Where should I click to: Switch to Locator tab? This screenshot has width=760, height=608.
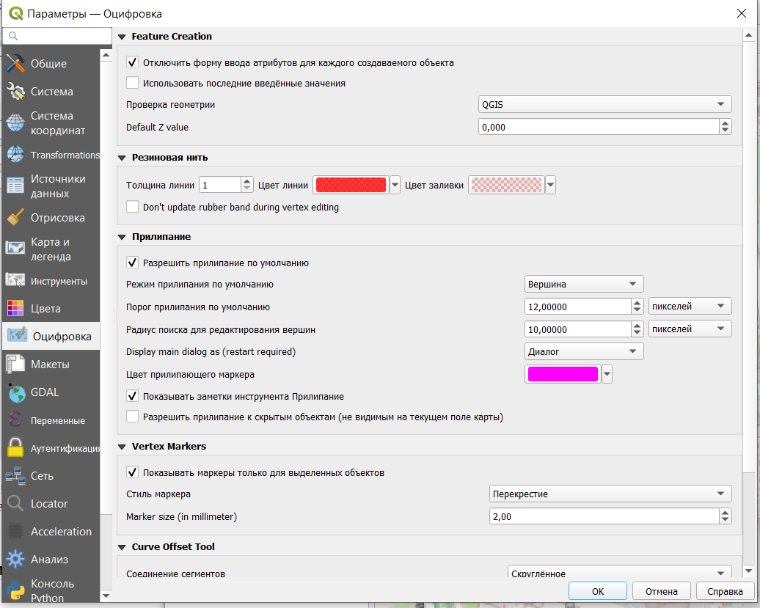click(x=51, y=504)
